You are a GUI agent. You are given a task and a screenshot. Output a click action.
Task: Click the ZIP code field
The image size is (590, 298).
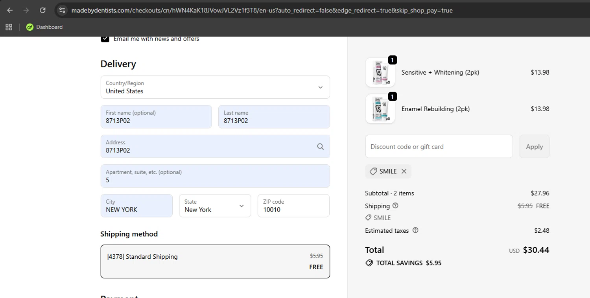click(293, 206)
